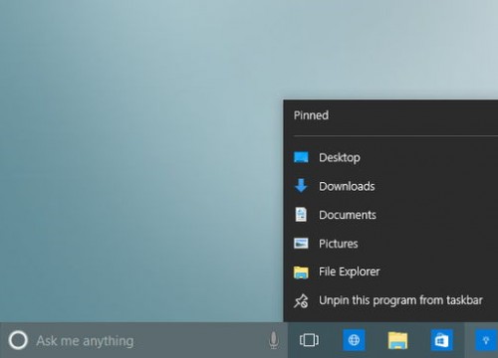Click the Pictures landscape icon
Image resolution: width=498 pixels, height=358 pixels.
(301, 244)
